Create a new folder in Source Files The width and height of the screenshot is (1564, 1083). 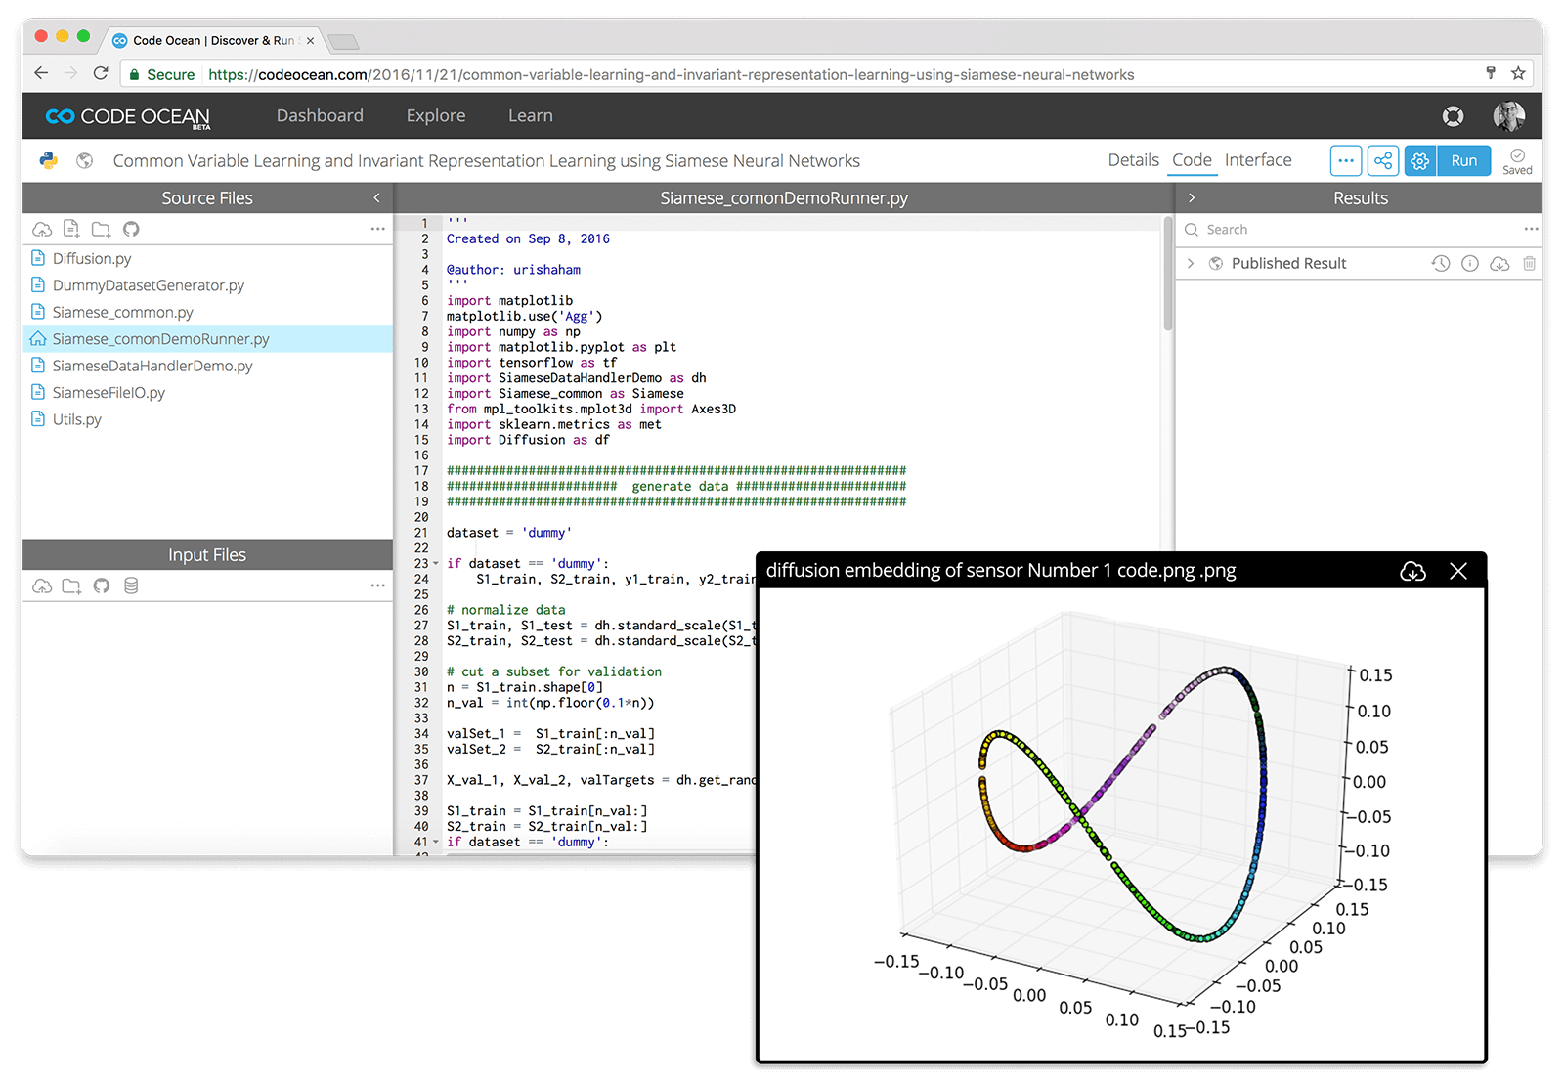(x=100, y=229)
